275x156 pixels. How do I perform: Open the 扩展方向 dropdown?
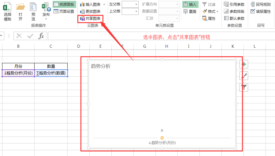(169, 4)
